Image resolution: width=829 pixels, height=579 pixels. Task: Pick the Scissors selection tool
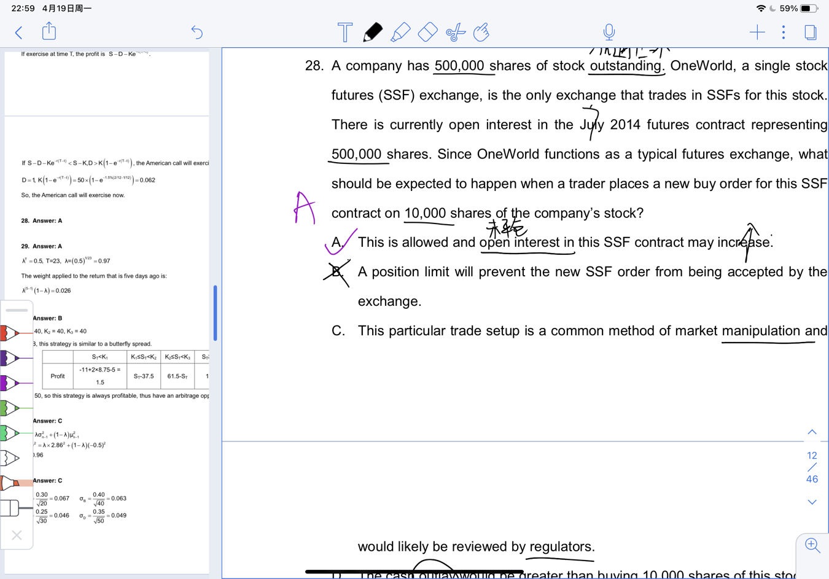(x=455, y=32)
